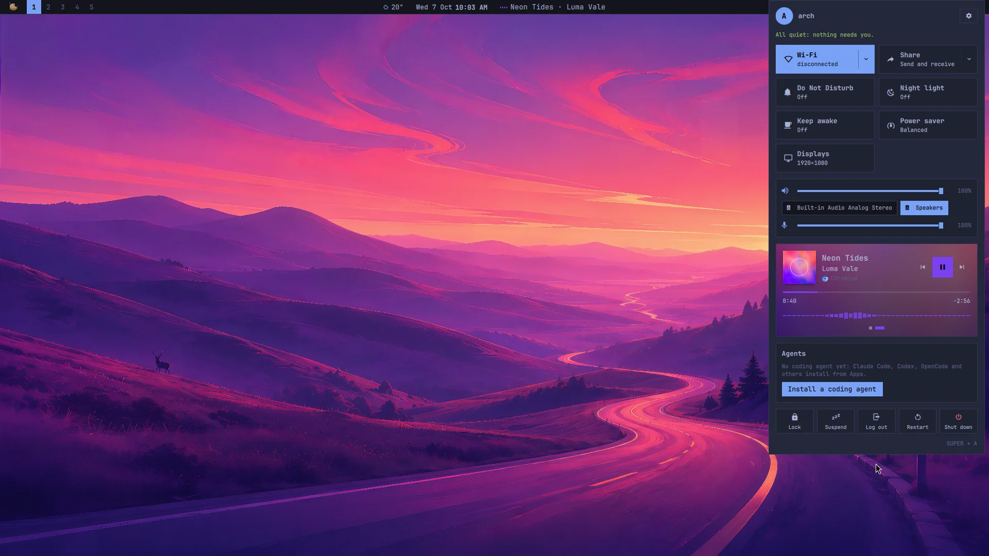Select Built-in Audio Analog Stereo output
Screen dimensions: 989x556
point(839,208)
